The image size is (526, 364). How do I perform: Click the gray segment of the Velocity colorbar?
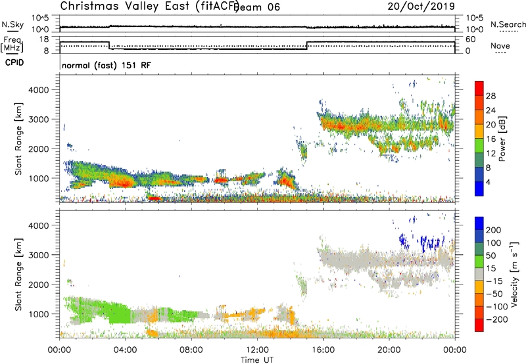tap(479, 275)
